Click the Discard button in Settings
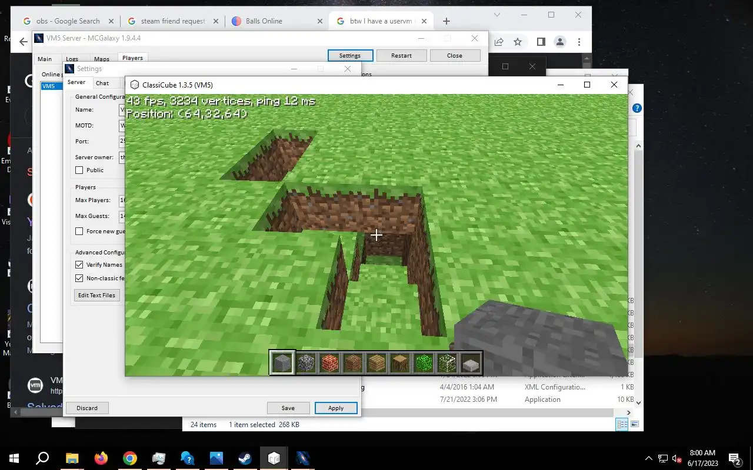Viewport: 753px width, 470px height. (87, 408)
